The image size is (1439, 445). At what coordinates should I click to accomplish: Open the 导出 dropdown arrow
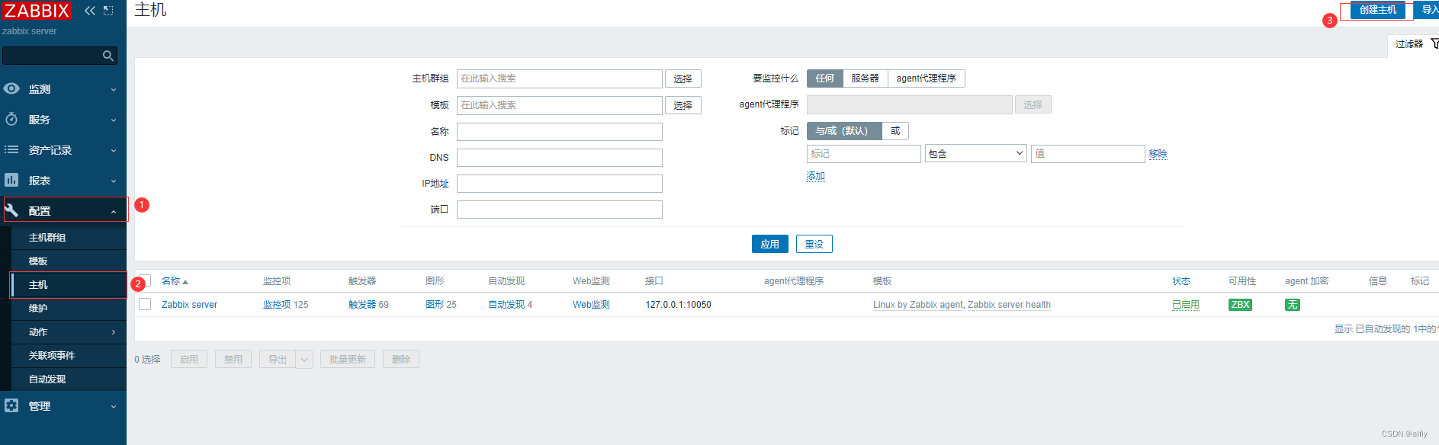point(304,360)
